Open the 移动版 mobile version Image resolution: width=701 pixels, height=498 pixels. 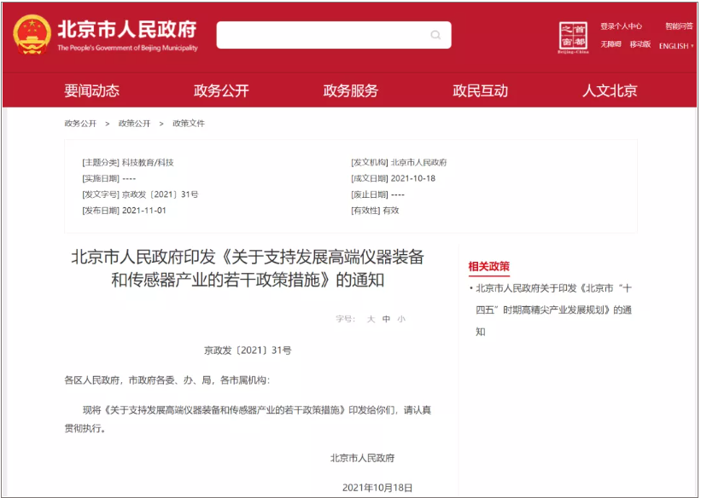click(640, 47)
